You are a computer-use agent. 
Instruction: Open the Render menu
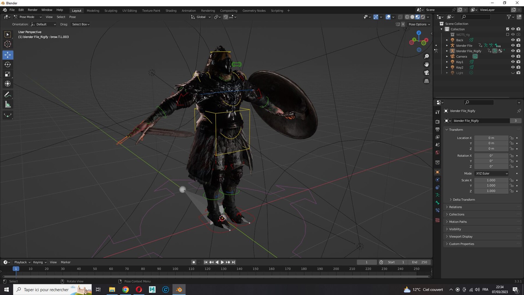click(x=33, y=10)
